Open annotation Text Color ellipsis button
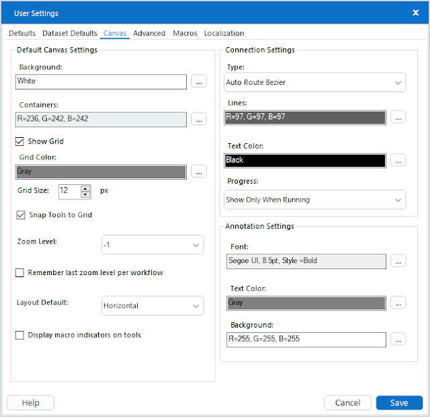430x417 pixels. [398, 303]
